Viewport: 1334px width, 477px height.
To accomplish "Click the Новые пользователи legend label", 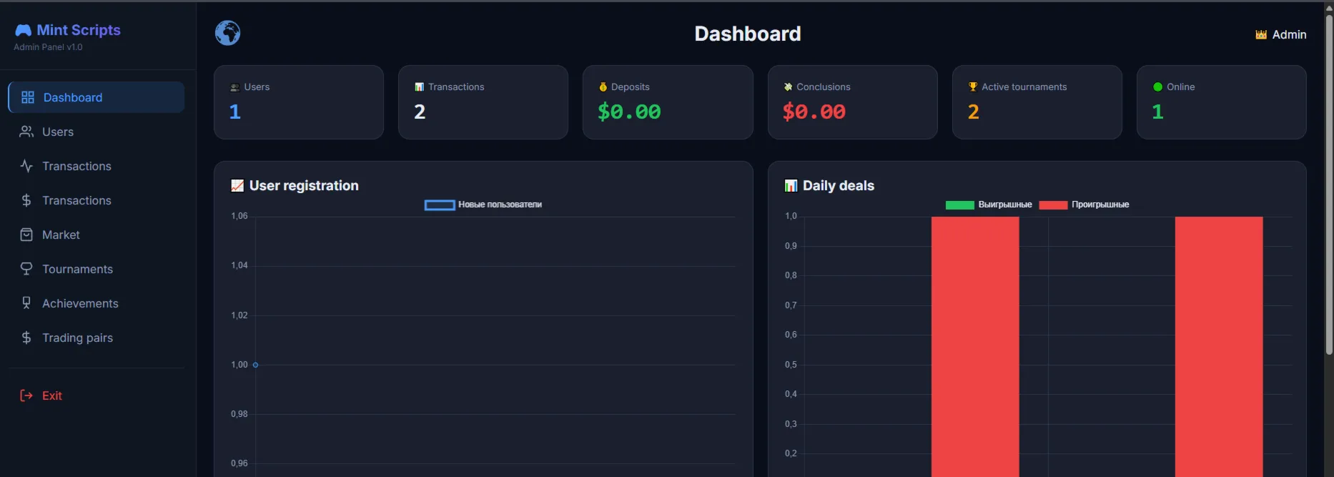I will (500, 205).
